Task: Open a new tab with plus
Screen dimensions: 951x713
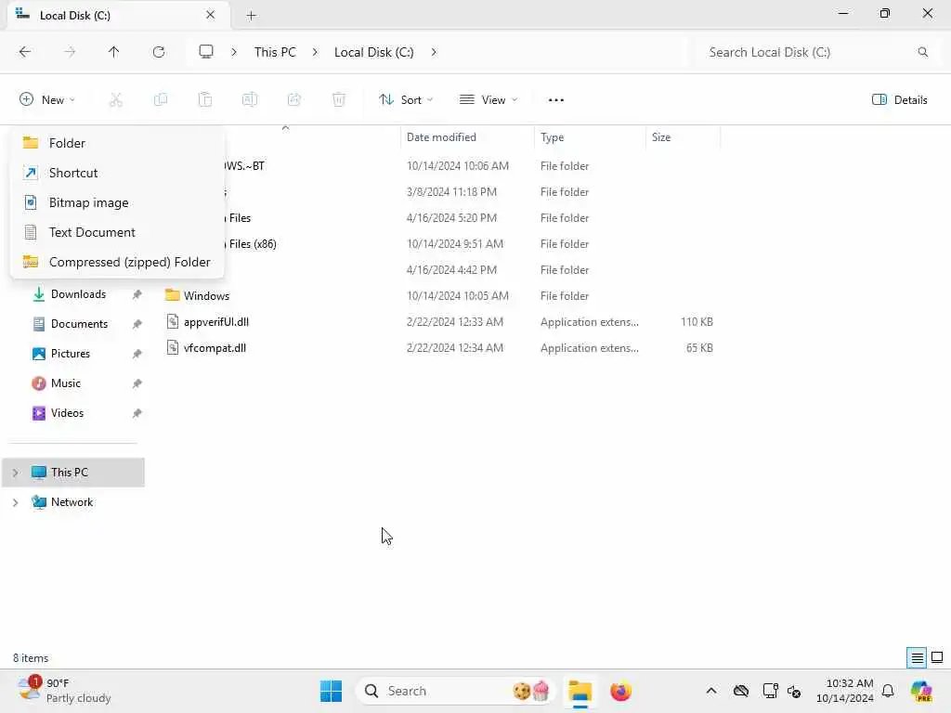Action: point(251,16)
